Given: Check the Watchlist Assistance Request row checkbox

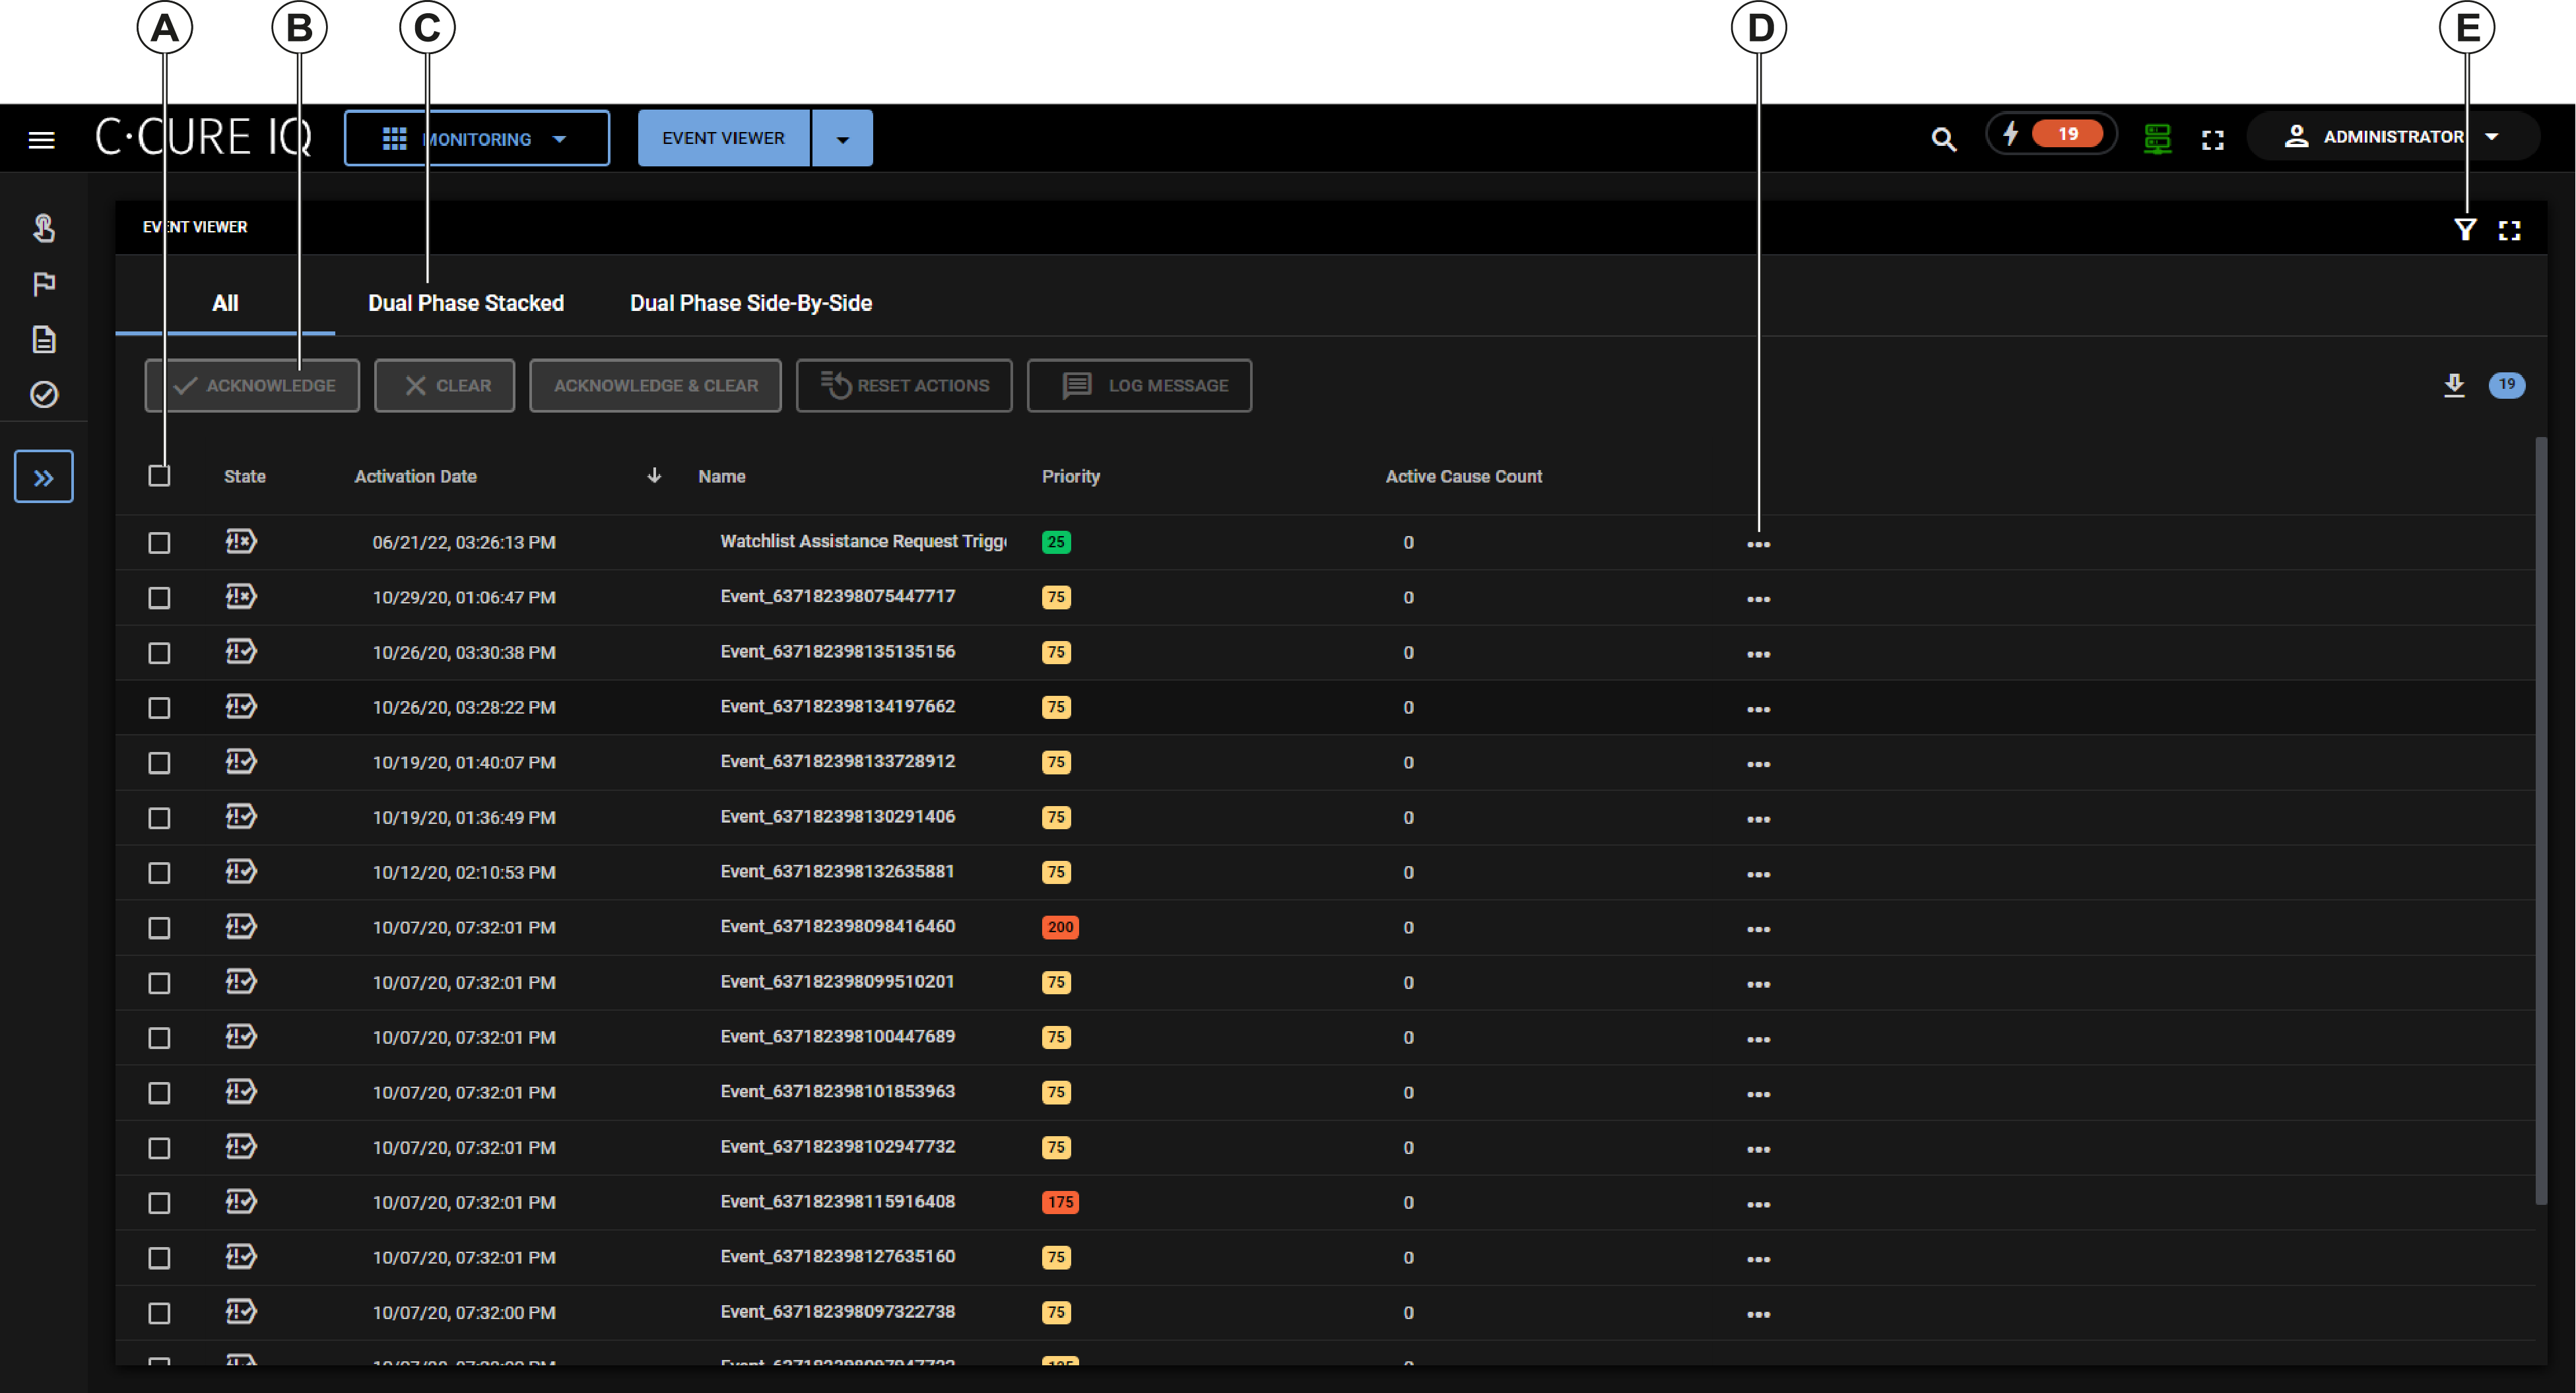Looking at the screenshot, I should (159, 542).
